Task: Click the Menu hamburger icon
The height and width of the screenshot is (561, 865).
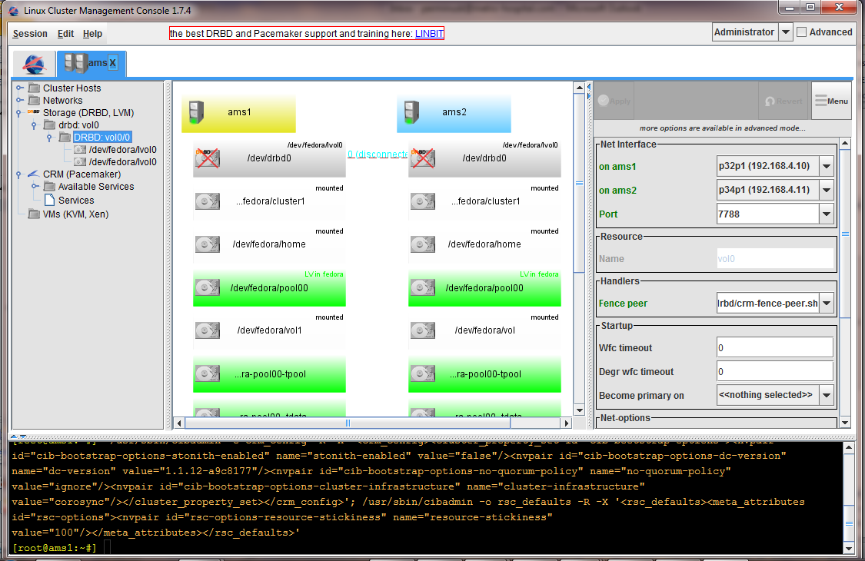Action: 821,101
